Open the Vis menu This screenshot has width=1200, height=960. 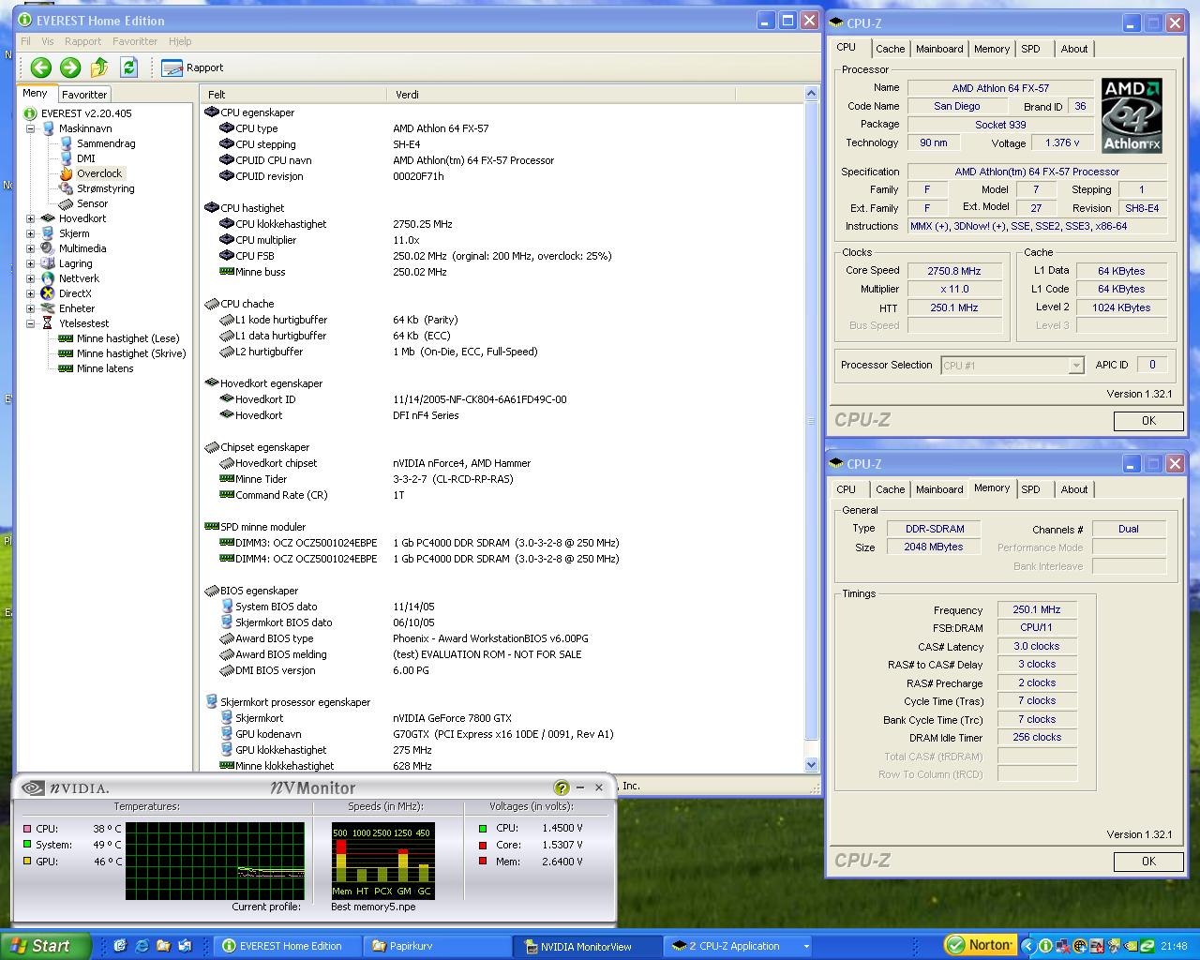click(47, 41)
